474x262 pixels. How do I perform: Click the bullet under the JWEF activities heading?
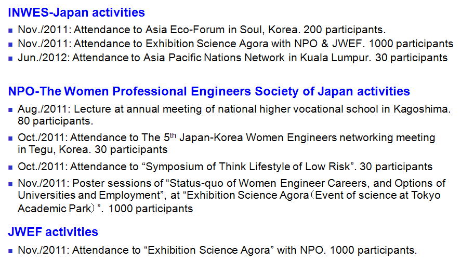pyautogui.click(x=11, y=251)
